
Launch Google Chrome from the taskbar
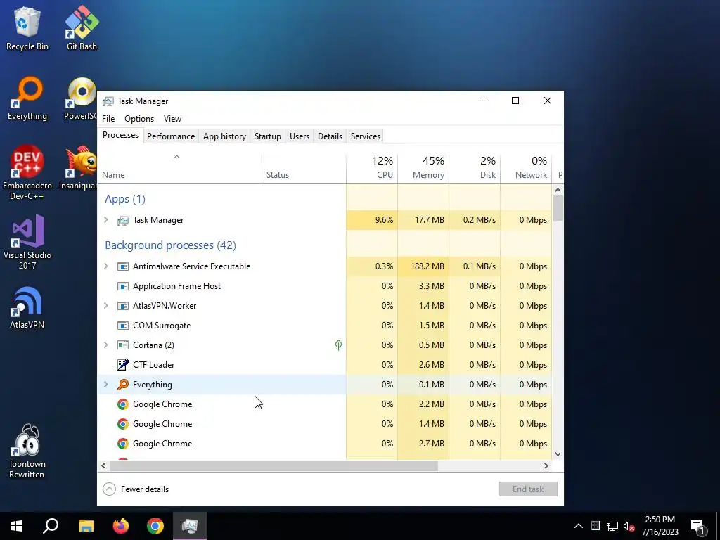[155, 526]
